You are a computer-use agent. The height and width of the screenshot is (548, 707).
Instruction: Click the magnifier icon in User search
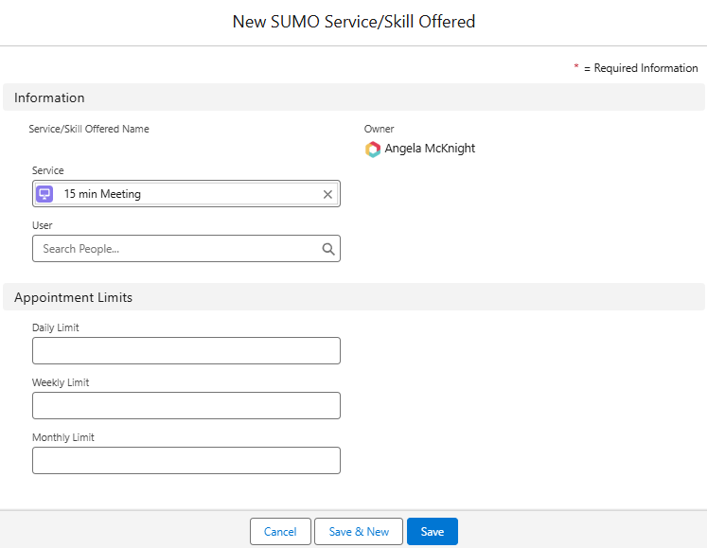(x=328, y=249)
